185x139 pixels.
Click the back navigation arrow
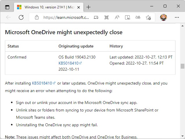(x=8, y=17)
